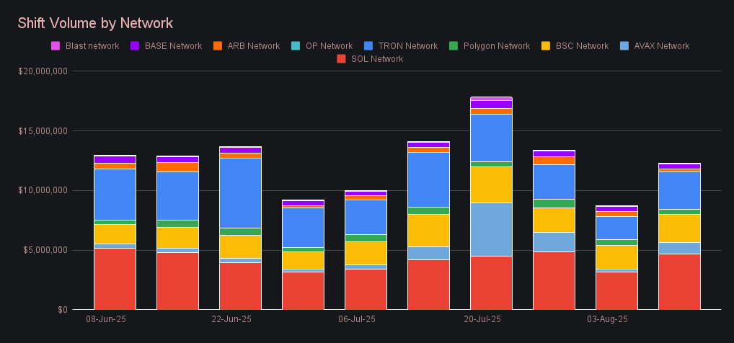Click the SOL segment of the 03-Aug-25 bar
The height and width of the screenshot is (343, 734).
pyautogui.click(x=616, y=290)
